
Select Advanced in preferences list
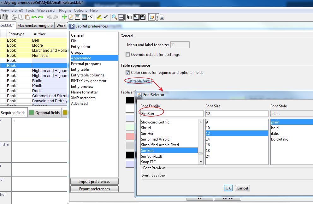coord(94,104)
